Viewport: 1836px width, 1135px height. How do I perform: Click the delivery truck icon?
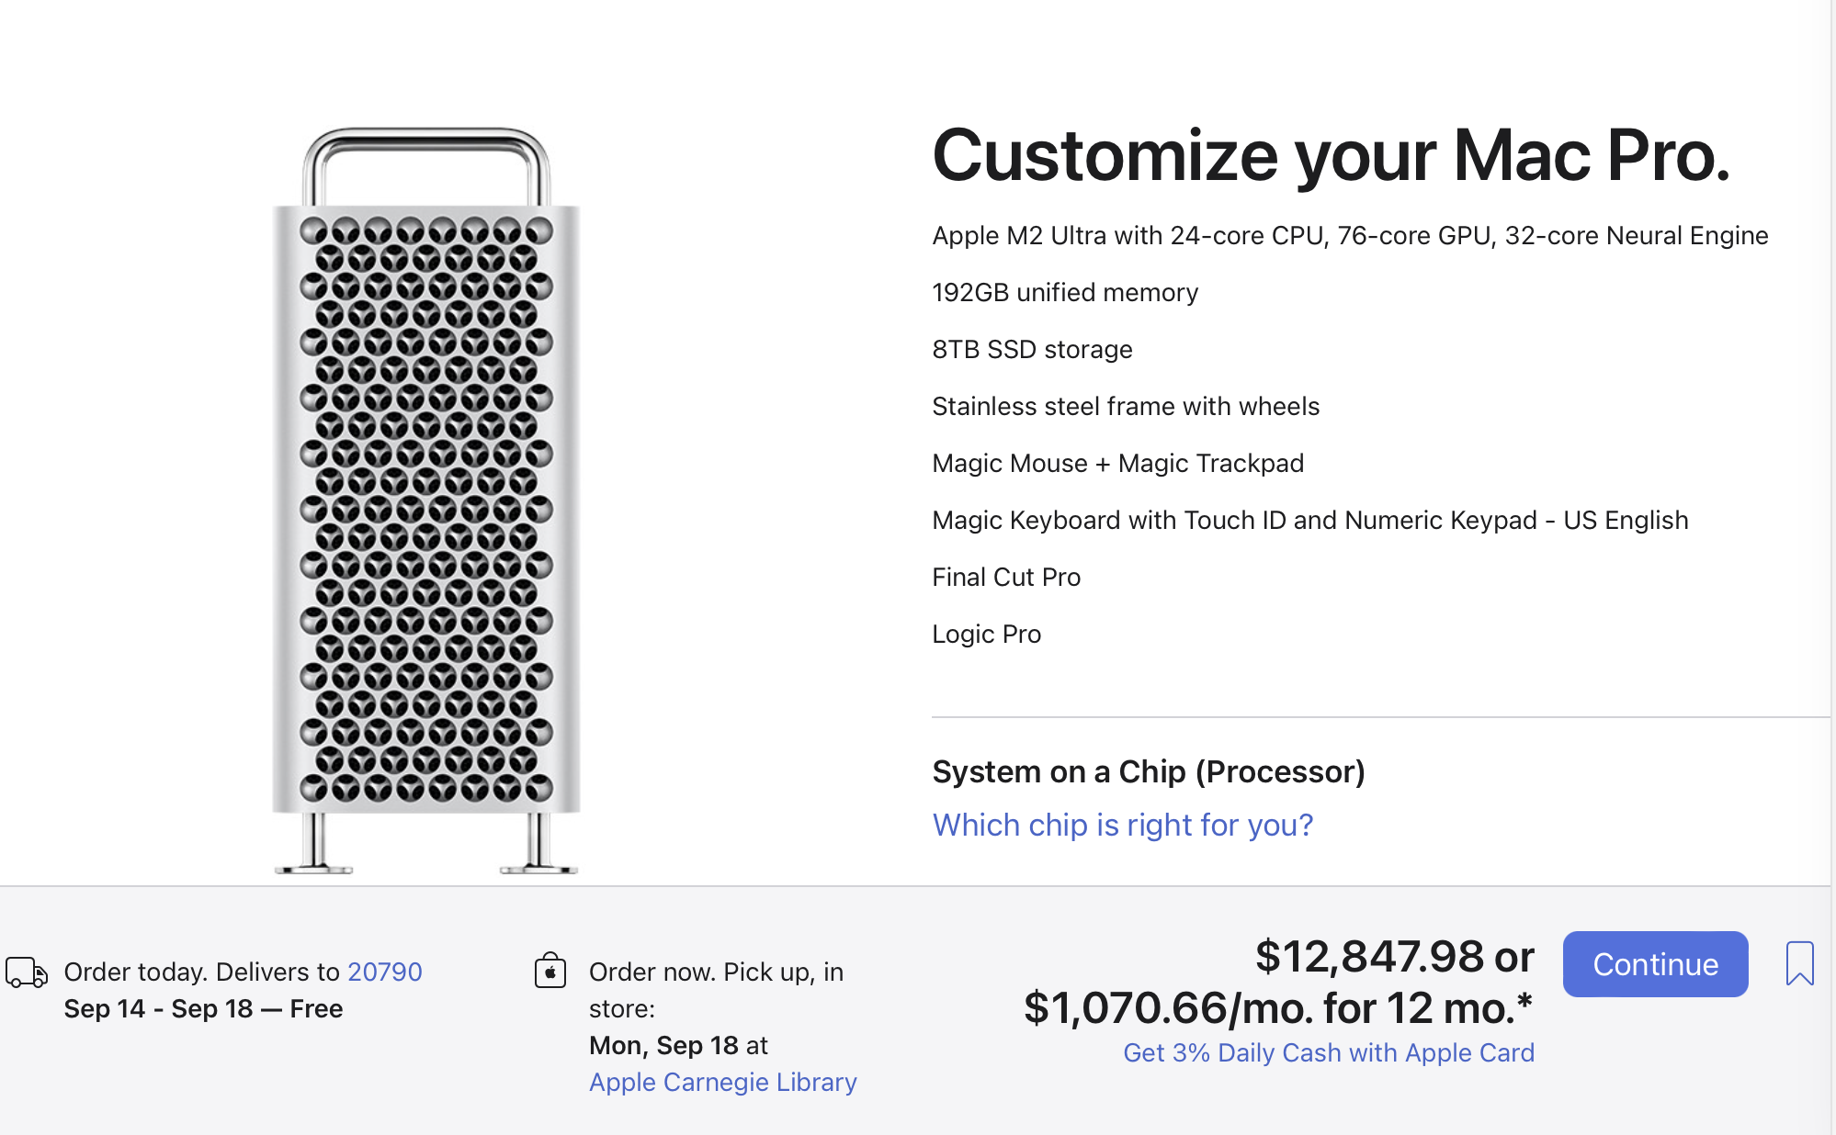[27, 972]
